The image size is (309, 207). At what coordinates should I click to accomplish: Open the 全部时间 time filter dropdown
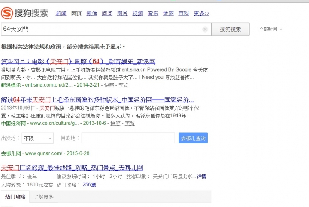pos(270,29)
